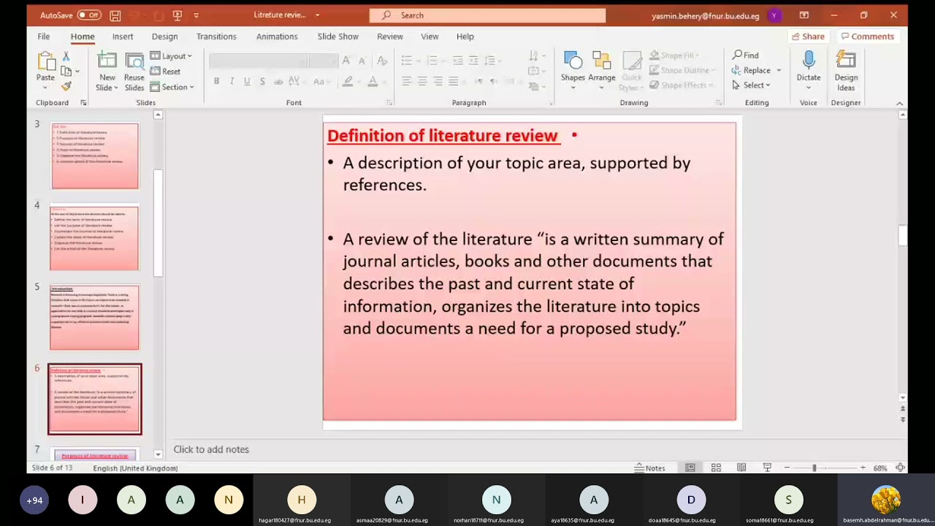Collapse the ribbon with the chevron

tap(899, 103)
